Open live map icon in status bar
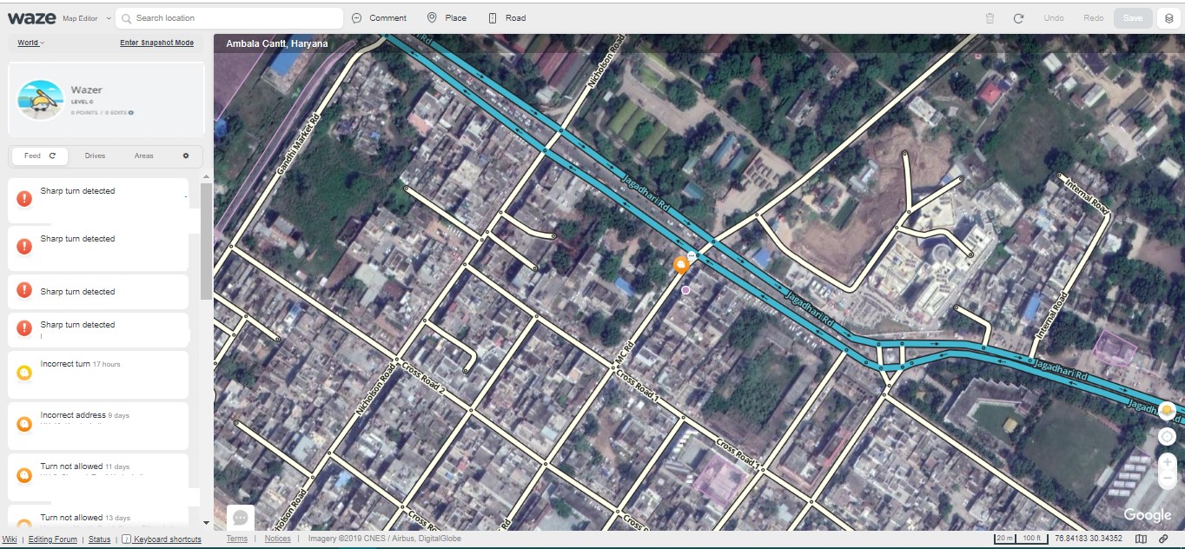1185x549 pixels. point(1141,539)
